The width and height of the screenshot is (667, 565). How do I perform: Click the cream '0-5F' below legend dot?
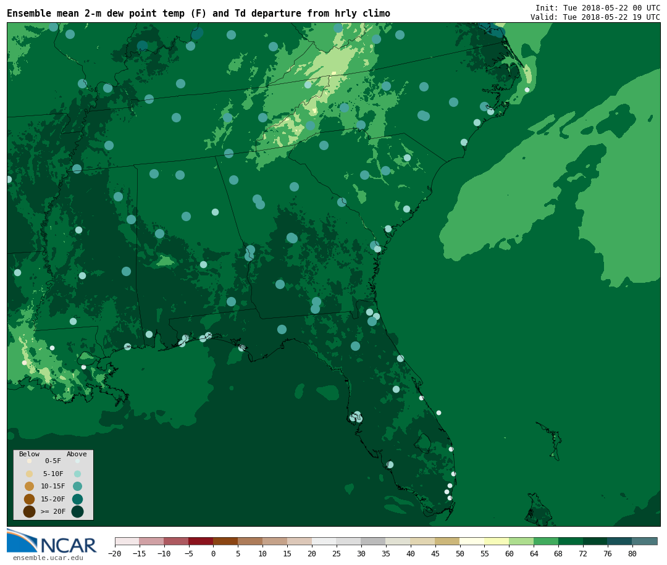[x=30, y=461]
